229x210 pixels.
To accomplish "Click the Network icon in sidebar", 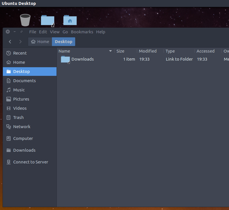I will point(9,127).
